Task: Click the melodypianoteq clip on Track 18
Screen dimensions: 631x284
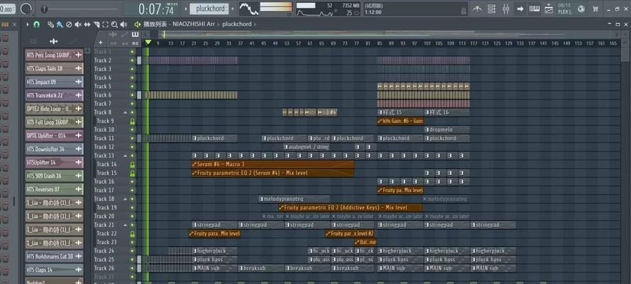Action: (294, 199)
